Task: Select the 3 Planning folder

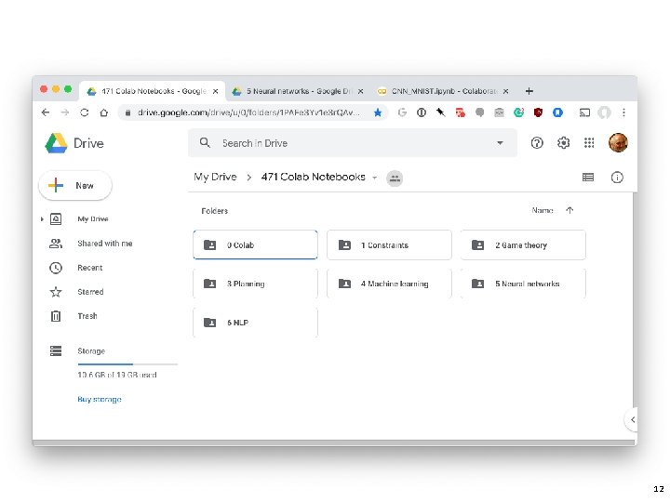Action: click(x=255, y=284)
